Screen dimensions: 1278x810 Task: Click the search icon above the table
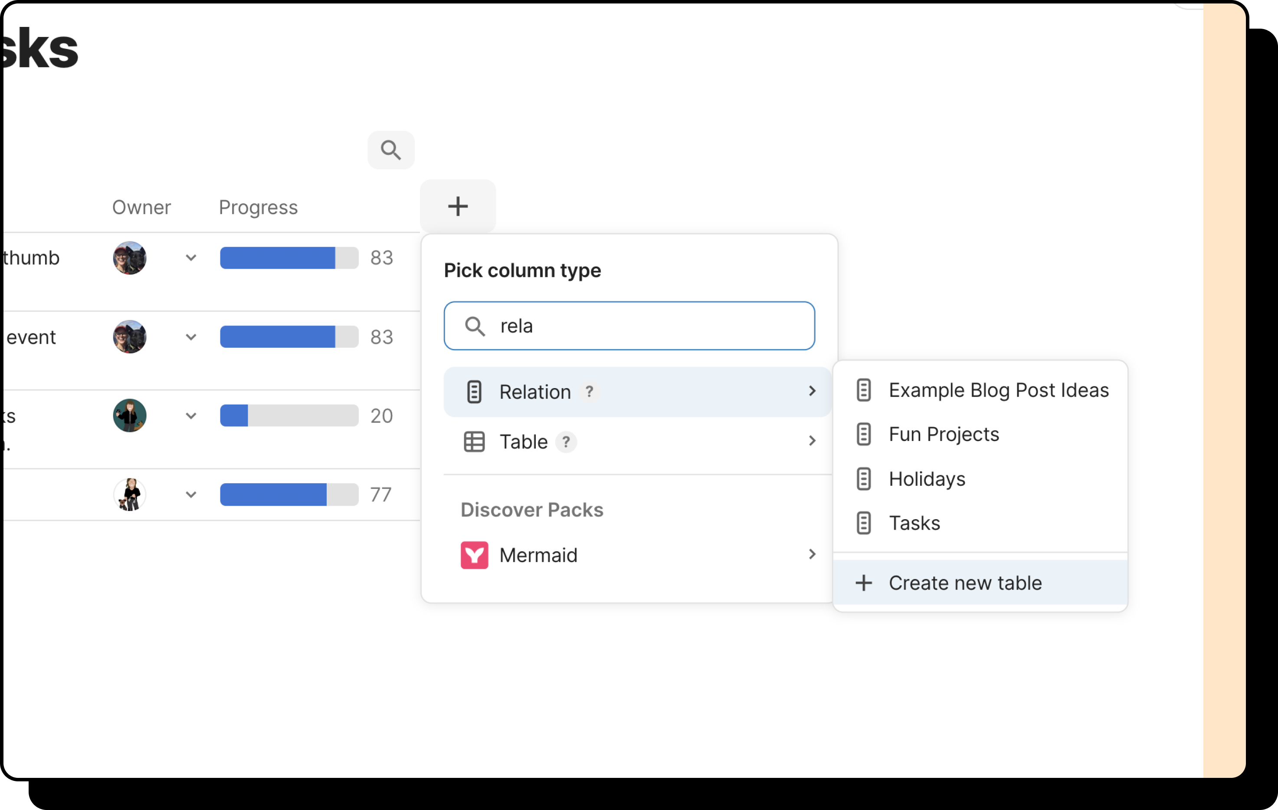(390, 150)
